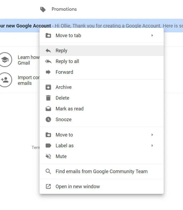
Task: Click the Mute crossed speaker icon
Action: (48, 156)
